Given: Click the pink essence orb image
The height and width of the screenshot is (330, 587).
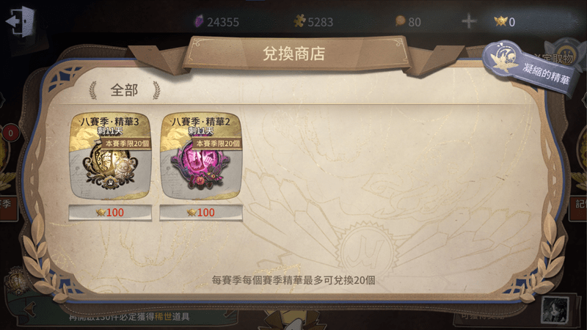Looking at the screenshot, I should (x=200, y=169).
